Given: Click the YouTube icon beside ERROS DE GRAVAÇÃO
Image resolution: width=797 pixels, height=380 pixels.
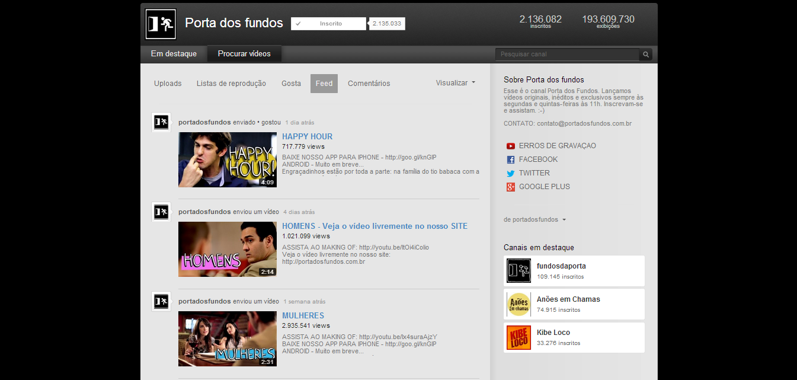Looking at the screenshot, I should tap(511, 146).
